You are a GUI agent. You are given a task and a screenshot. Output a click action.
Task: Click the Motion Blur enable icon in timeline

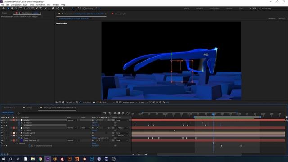point(123,113)
